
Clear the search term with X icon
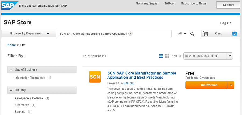pyautogui.click(x=130, y=34)
